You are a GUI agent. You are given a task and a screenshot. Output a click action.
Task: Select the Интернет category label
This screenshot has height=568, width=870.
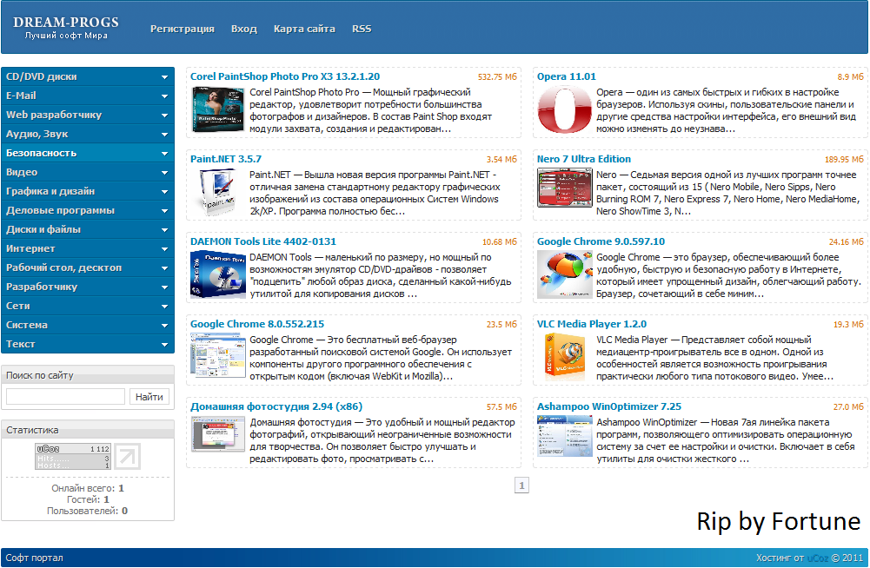coord(30,248)
